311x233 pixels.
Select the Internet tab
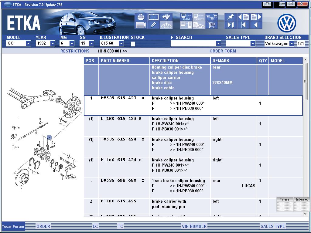[x=302, y=199]
